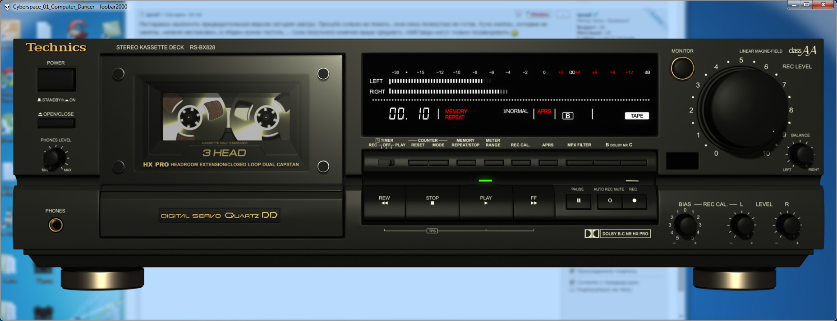Push the COUNTER MODE button
The width and height of the screenshot is (837, 321).
pyautogui.click(x=438, y=163)
